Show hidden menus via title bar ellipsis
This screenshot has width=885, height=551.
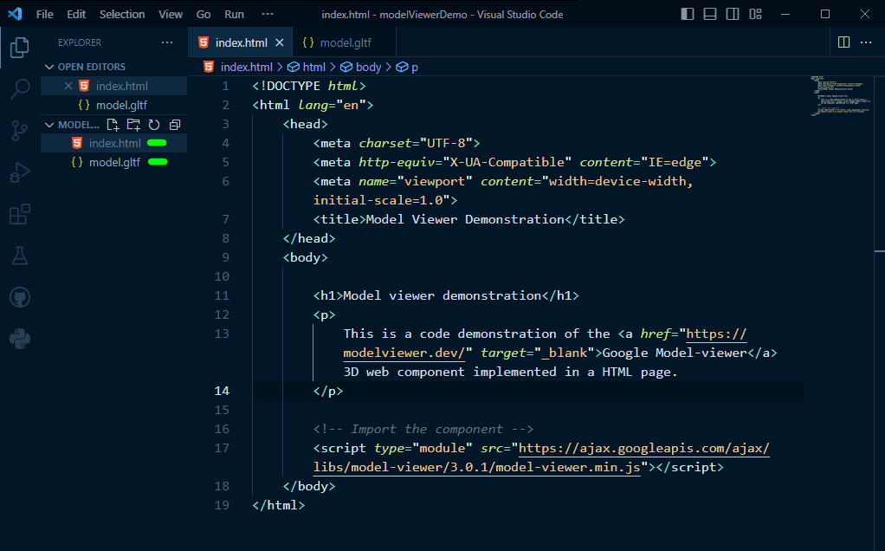click(x=268, y=14)
